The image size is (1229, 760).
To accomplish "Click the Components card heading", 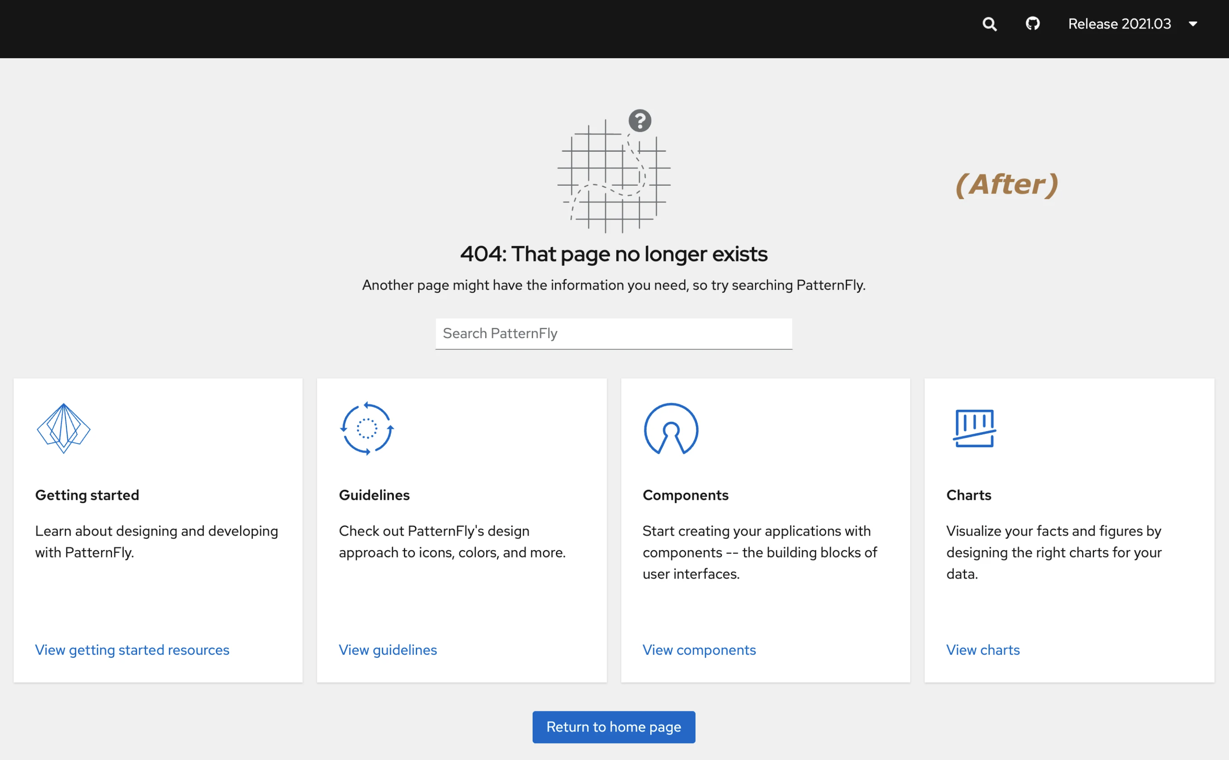I will click(x=685, y=495).
